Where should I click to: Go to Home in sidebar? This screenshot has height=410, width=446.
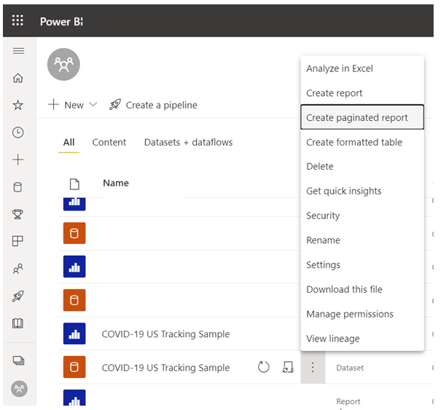pos(18,78)
